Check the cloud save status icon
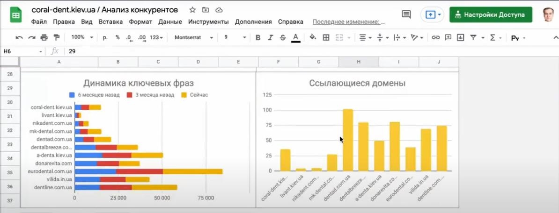This screenshot has width=559, height=213. tap(219, 10)
